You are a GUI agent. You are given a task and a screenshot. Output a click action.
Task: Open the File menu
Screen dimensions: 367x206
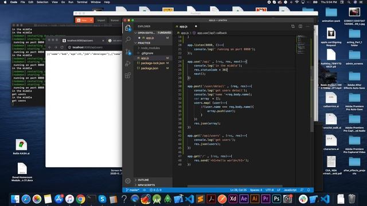click(23, 2)
